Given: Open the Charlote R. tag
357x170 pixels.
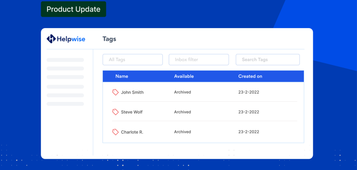Looking at the screenshot, I should click(x=132, y=132).
